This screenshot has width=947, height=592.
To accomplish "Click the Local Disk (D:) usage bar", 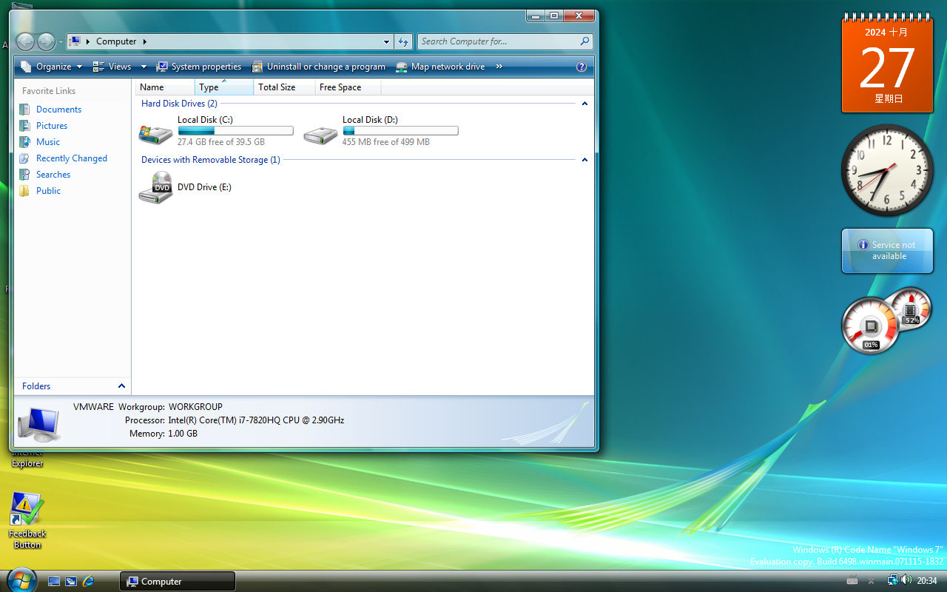I will click(400, 131).
